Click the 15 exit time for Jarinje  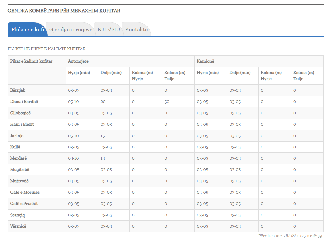tap(103, 136)
